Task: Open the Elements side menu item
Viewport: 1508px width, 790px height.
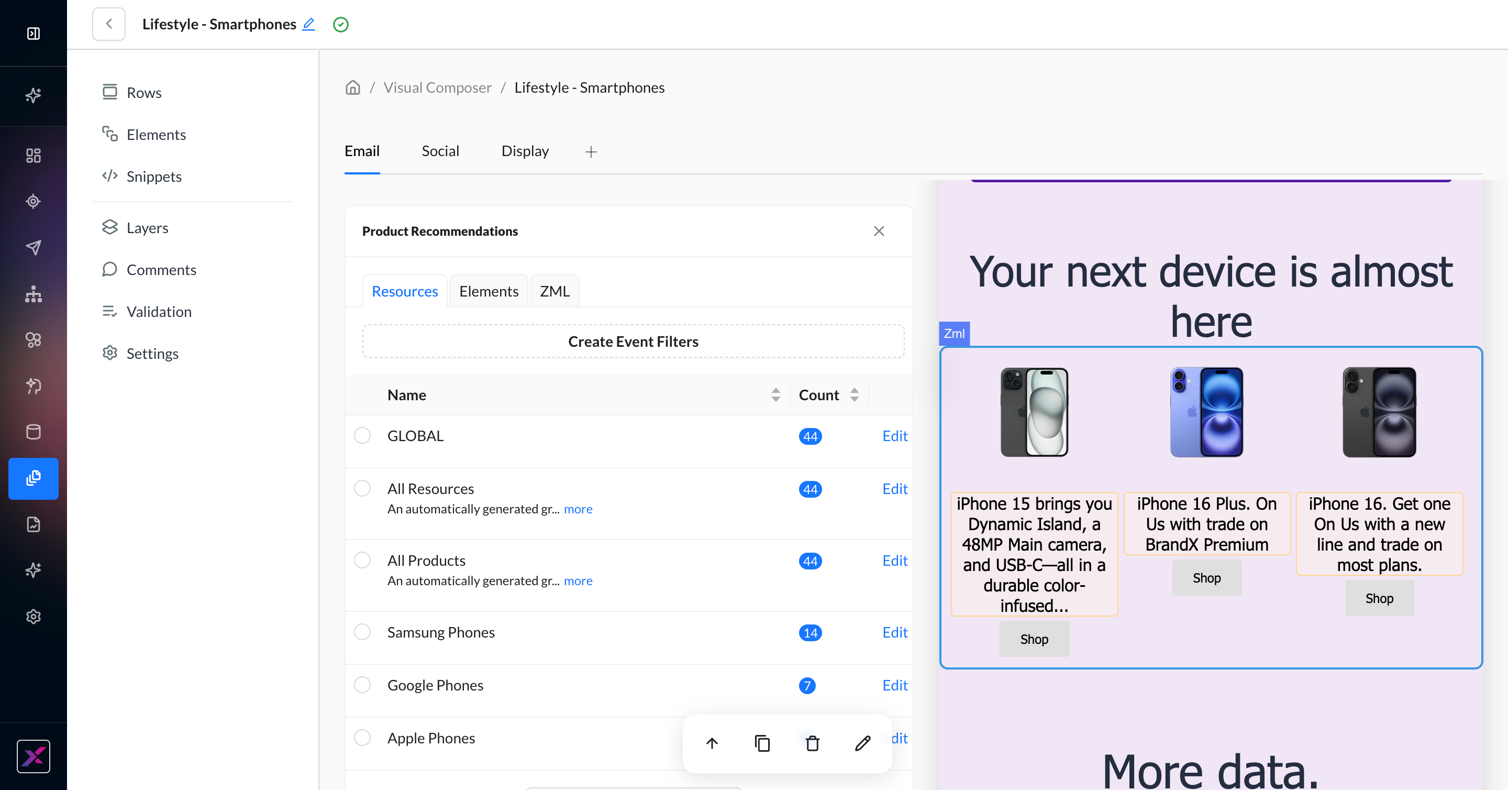Action: pos(144,135)
